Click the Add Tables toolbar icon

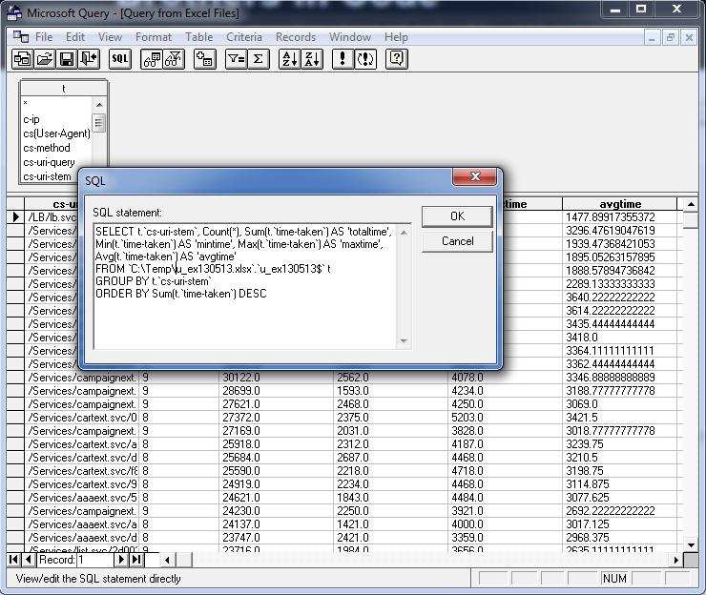[x=205, y=59]
